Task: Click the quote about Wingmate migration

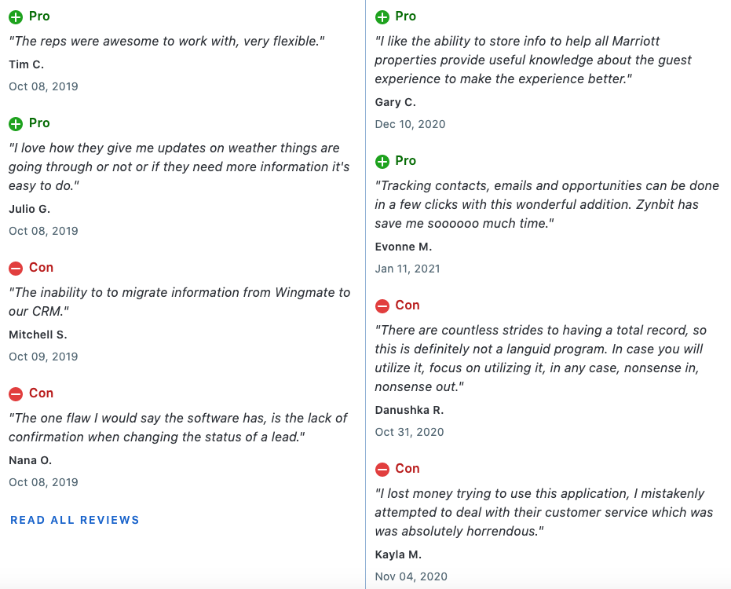Action: pos(180,302)
